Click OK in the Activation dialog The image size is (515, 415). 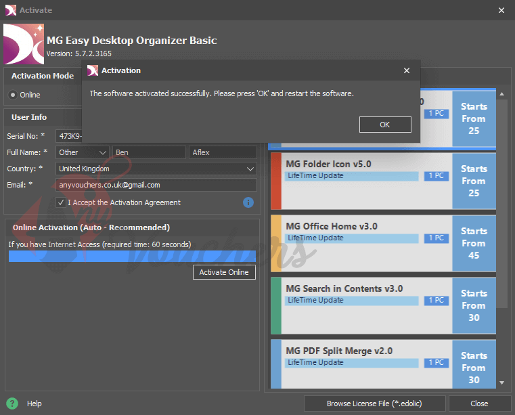(x=385, y=125)
